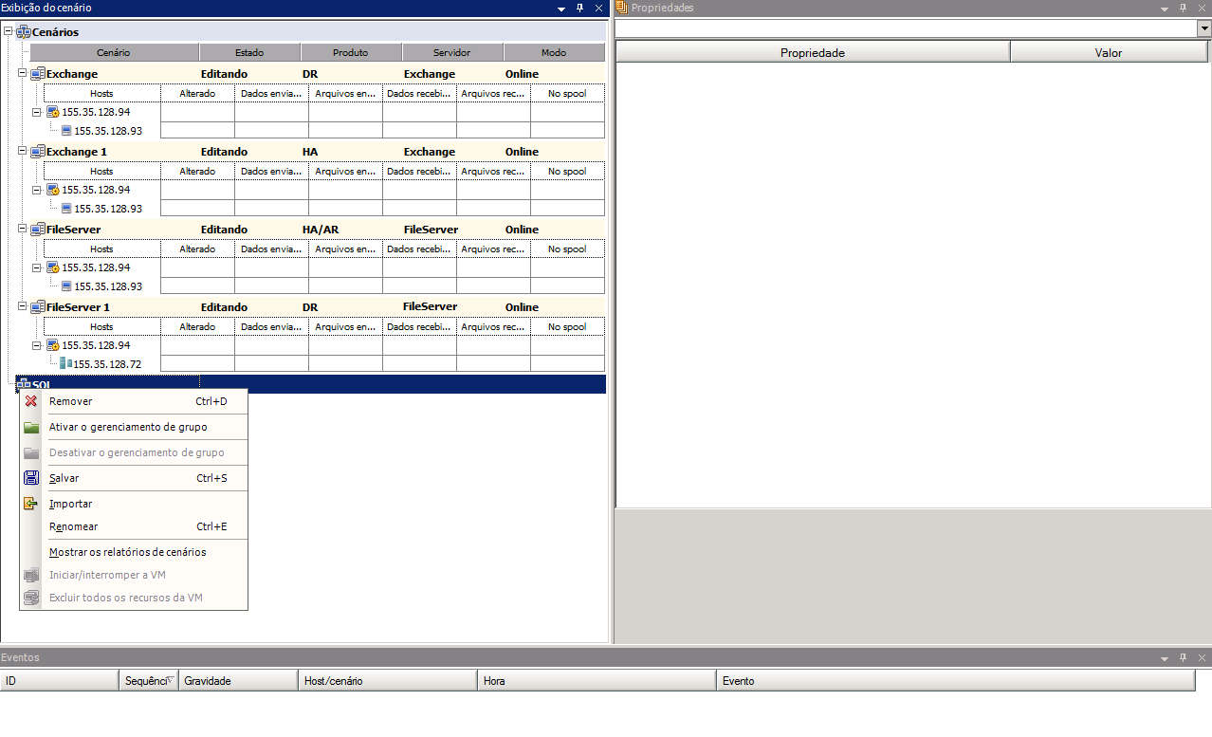
Task: Click the Estado column header
Action: (x=250, y=52)
